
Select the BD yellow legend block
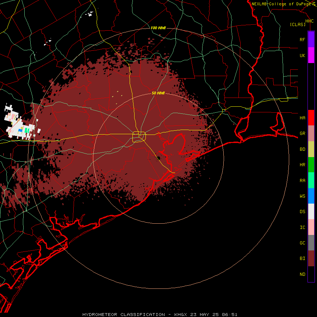[311, 149]
